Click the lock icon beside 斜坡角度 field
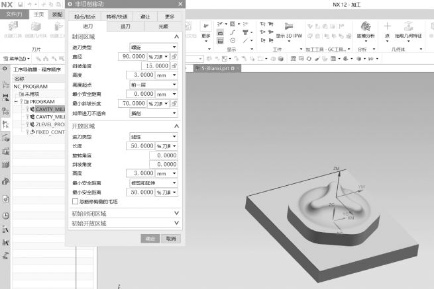 [x=174, y=66]
